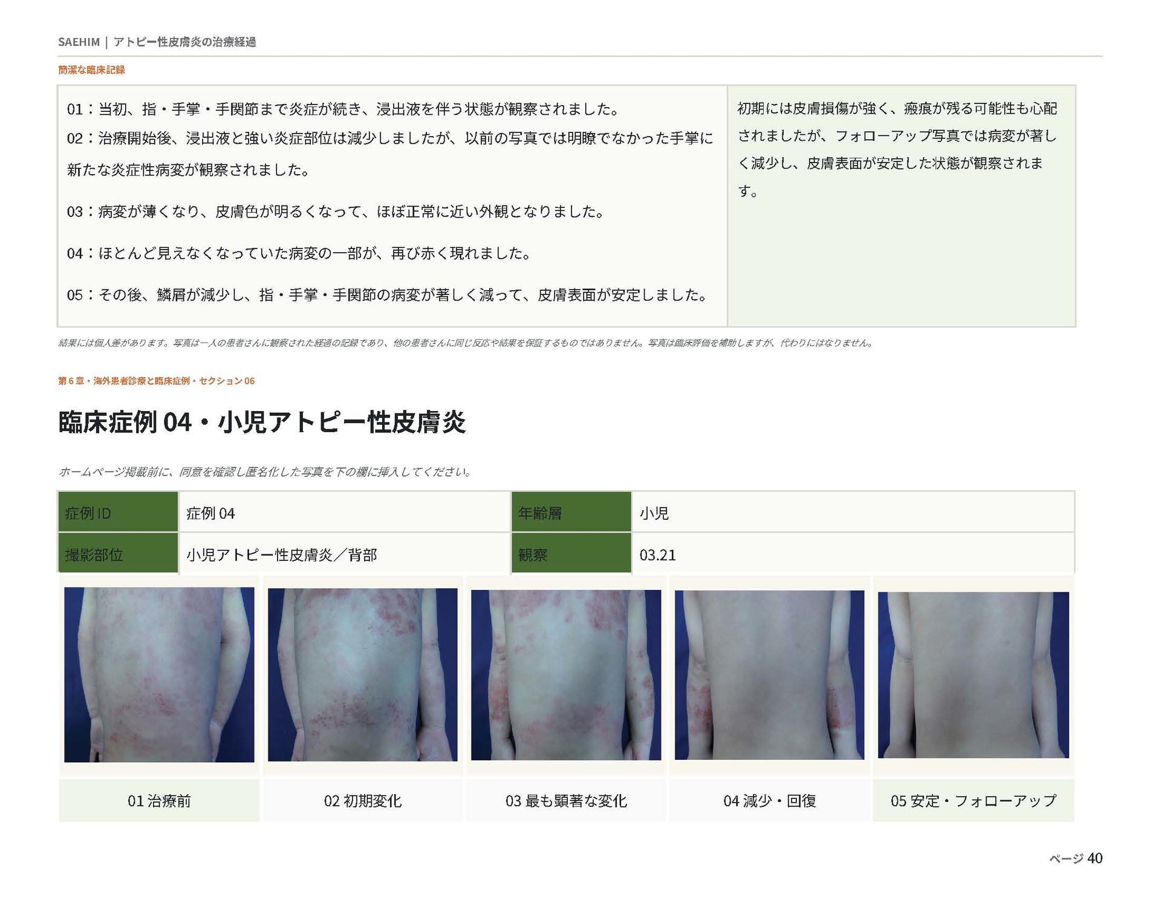Click the 観察 value 03.21 cell

[x=853, y=554]
